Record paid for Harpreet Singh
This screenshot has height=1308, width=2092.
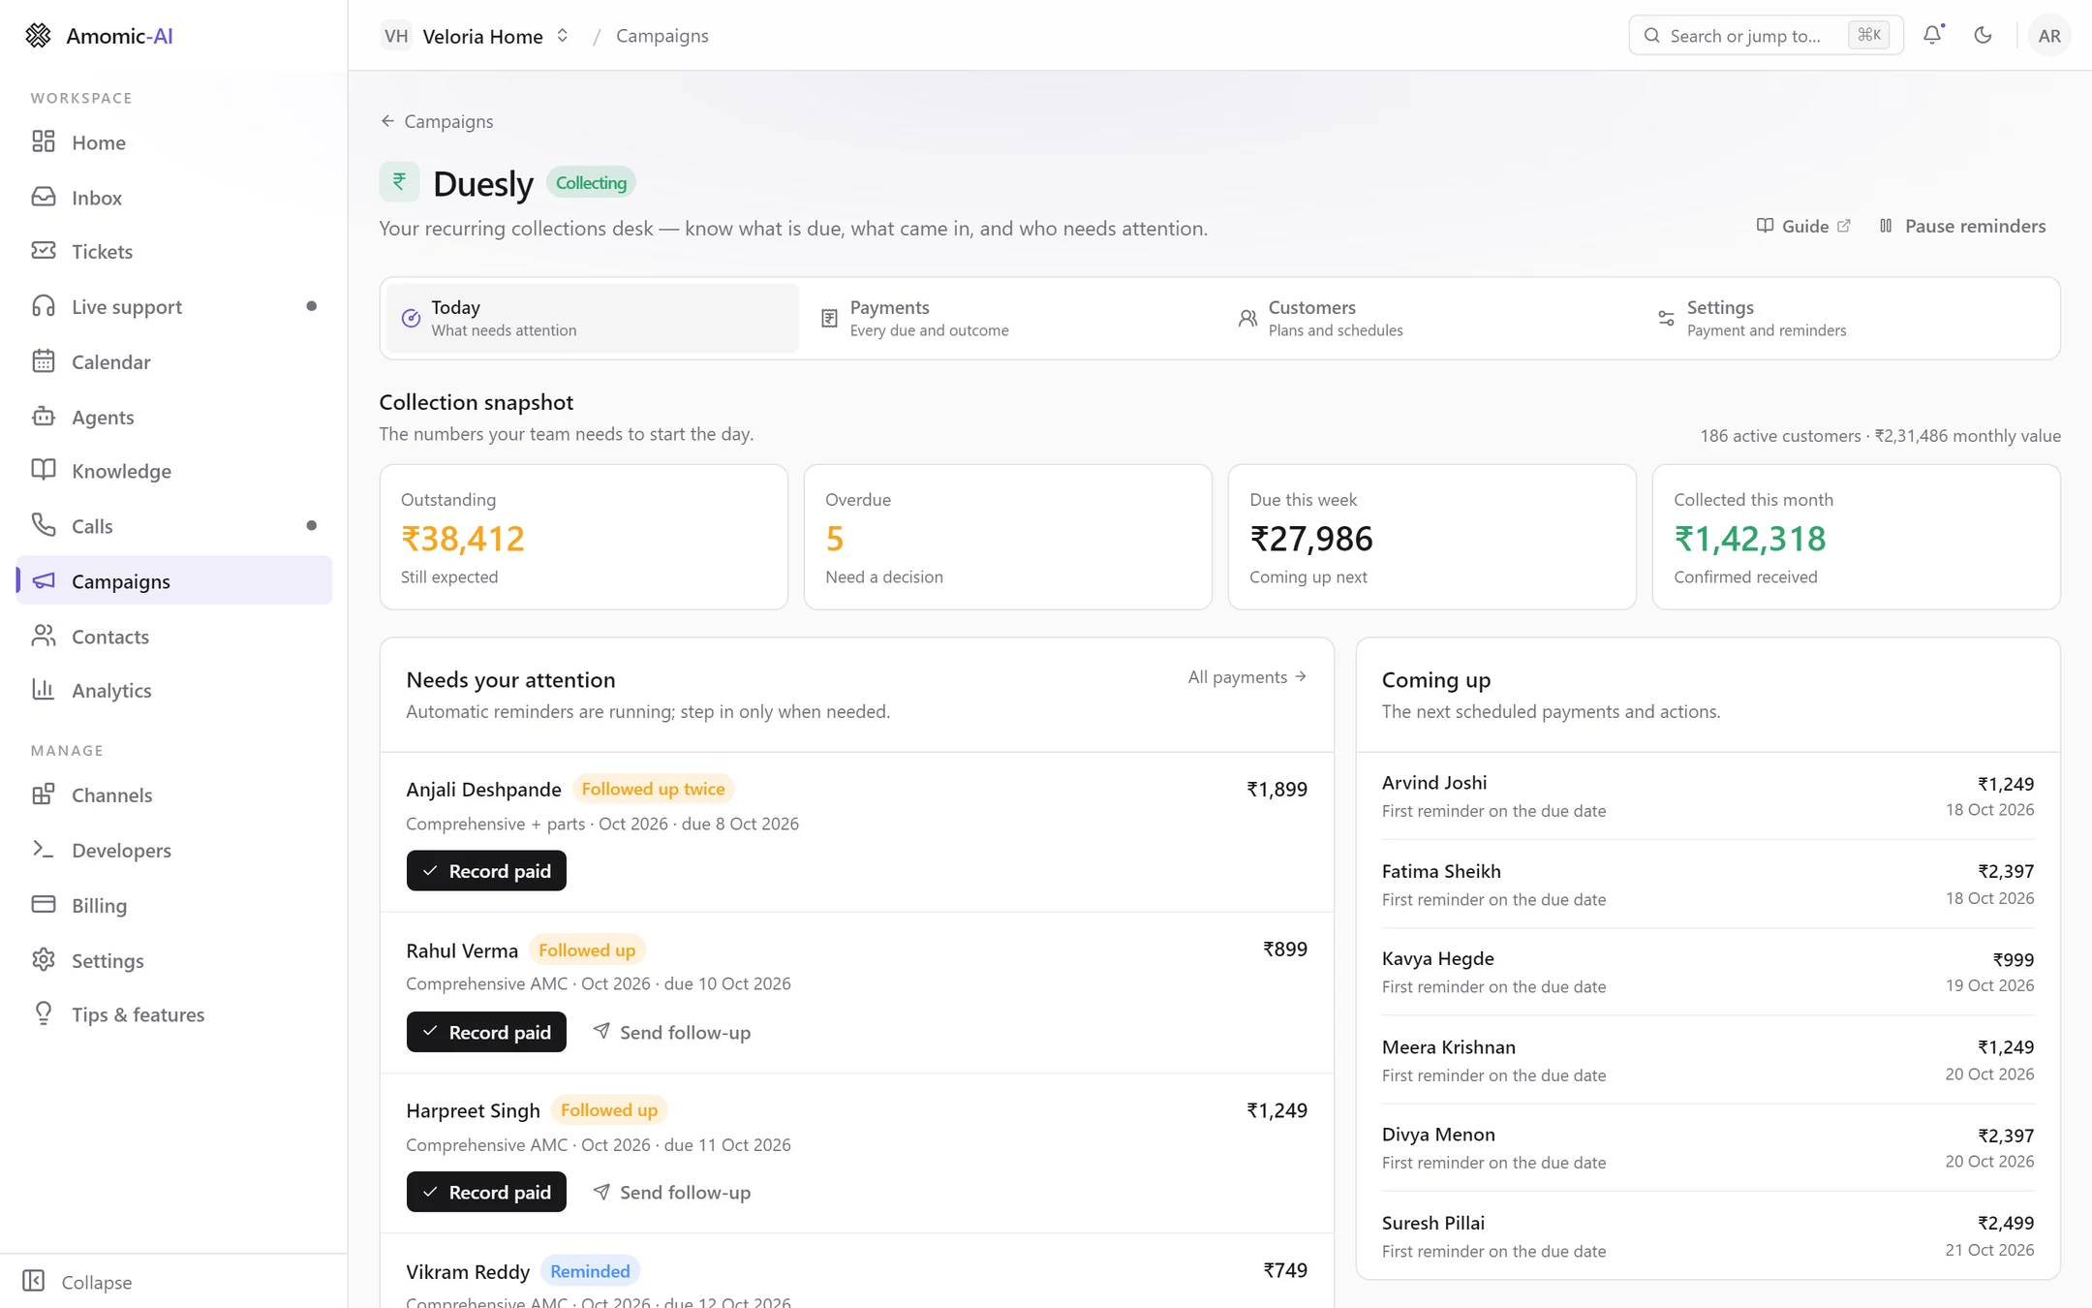pyautogui.click(x=486, y=1193)
